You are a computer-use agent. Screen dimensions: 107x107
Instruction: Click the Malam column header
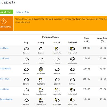[57, 43]
